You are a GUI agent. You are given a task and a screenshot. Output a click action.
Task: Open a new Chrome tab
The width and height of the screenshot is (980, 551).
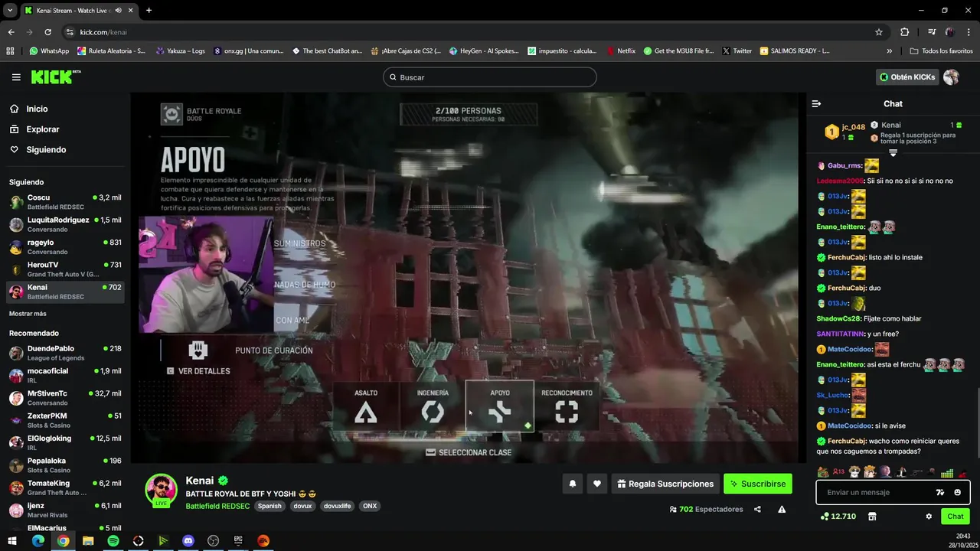click(x=149, y=10)
